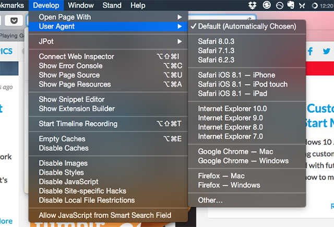Select Connect Web Inspector
Screen dimensions: 334x227
point(108,56)
